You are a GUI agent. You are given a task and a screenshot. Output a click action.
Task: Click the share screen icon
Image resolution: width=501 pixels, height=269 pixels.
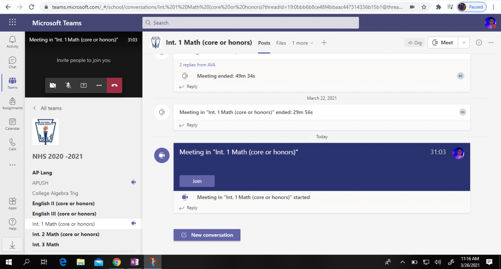(84, 85)
